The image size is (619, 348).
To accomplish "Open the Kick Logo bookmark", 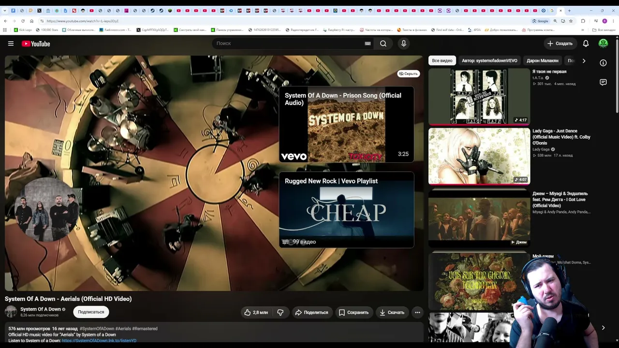I will (23, 30).
